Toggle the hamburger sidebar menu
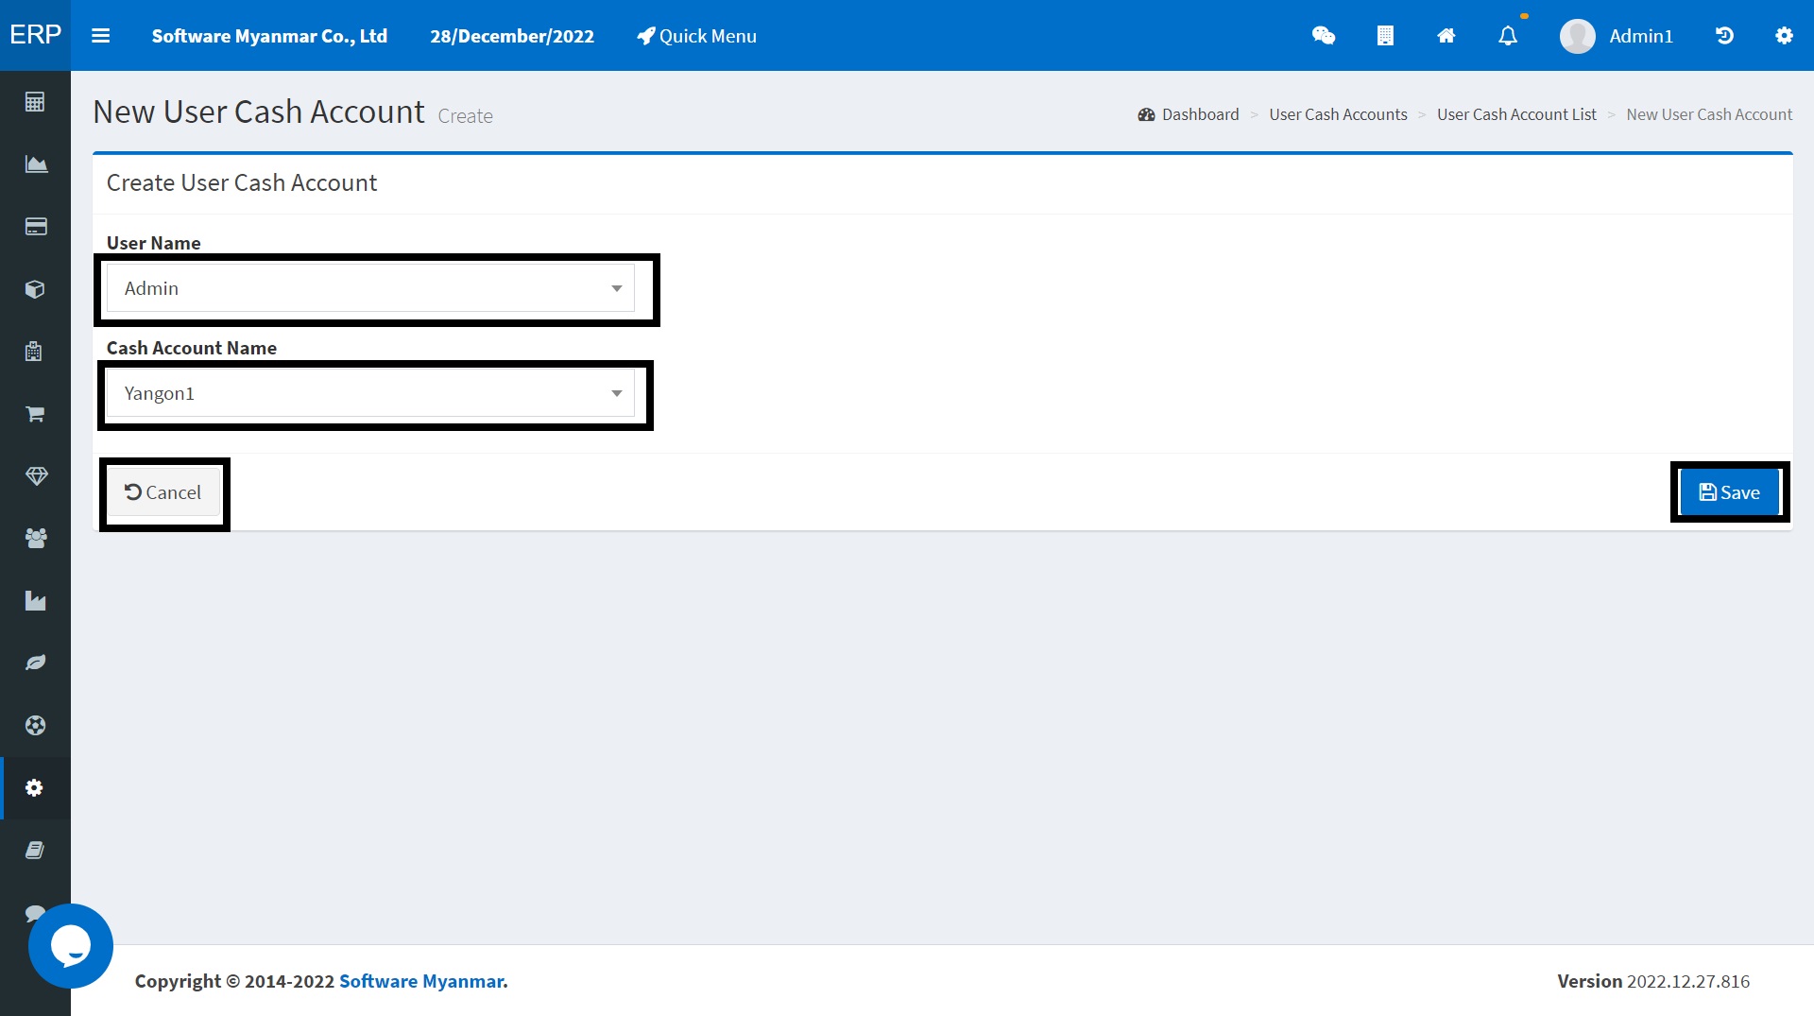Image resolution: width=1814 pixels, height=1016 pixels. click(100, 36)
